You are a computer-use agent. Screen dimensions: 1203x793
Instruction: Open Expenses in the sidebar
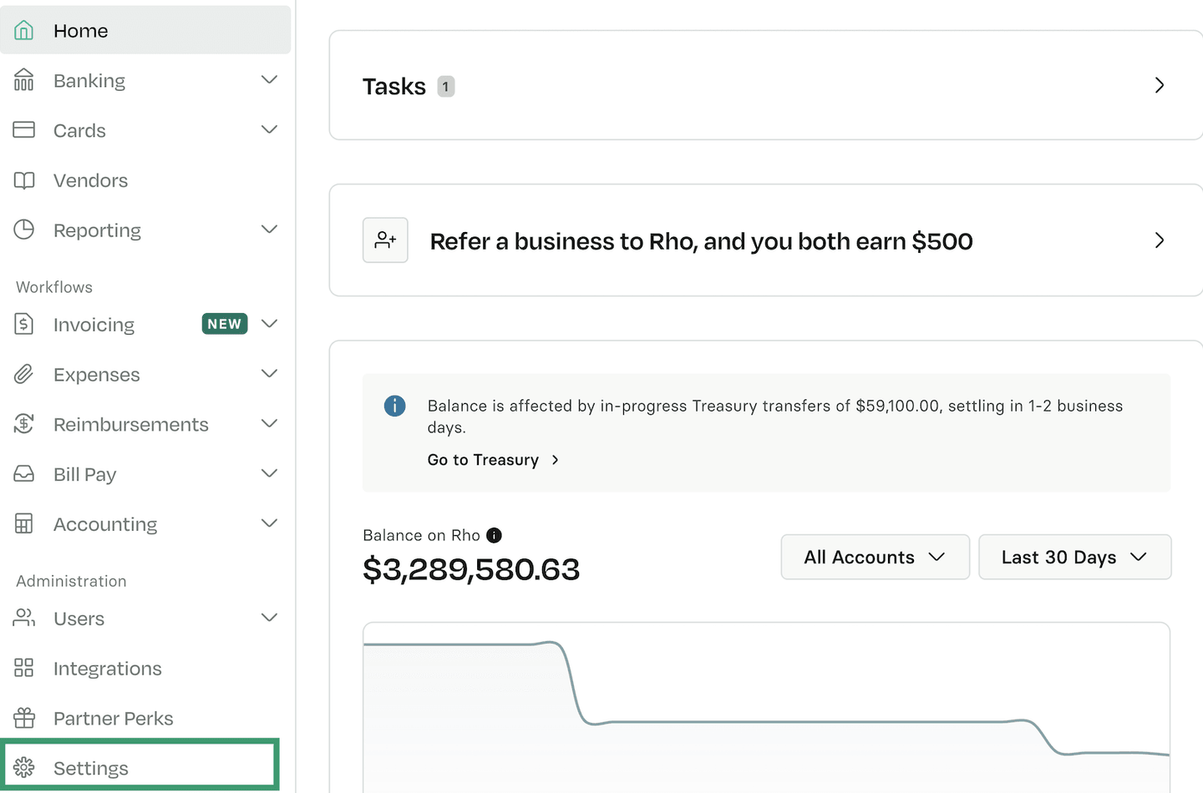pos(97,375)
